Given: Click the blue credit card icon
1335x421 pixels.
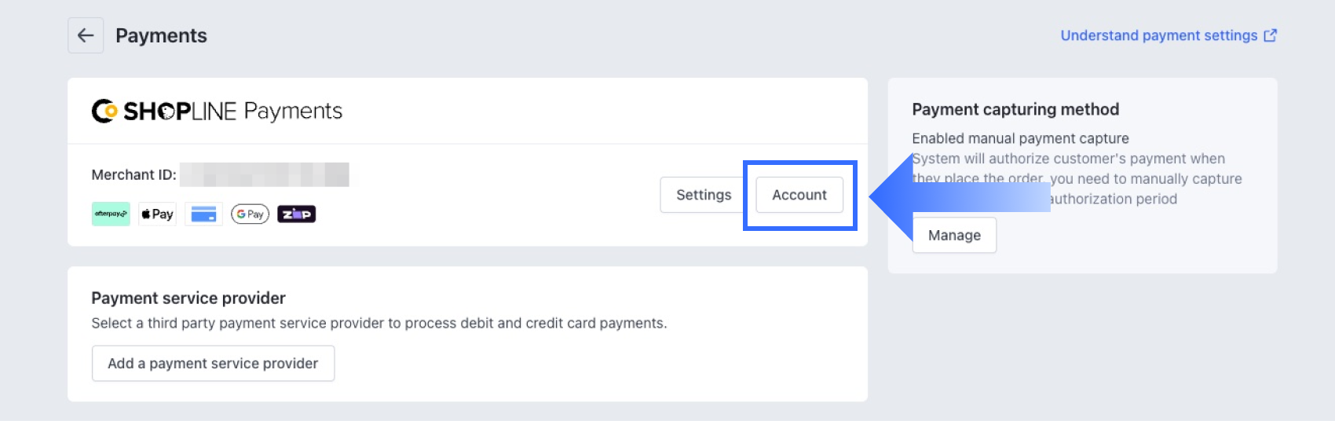Looking at the screenshot, I should pos(203,214).
